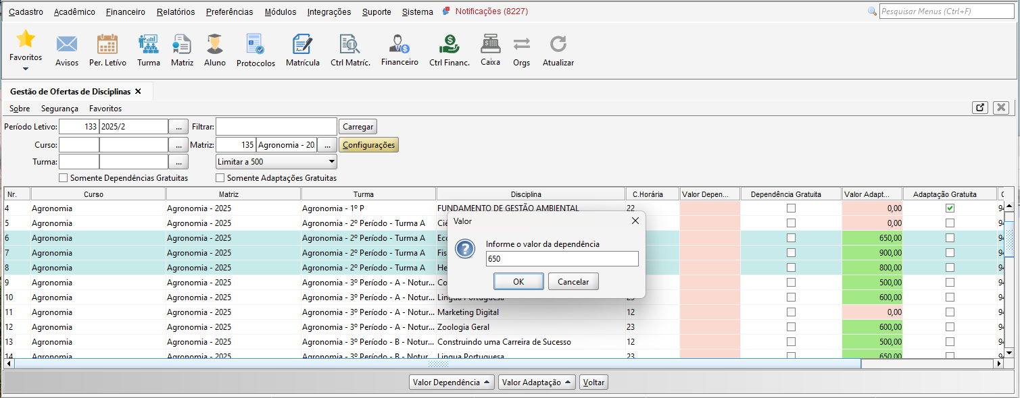Open the Favoritos star icon
This screenshot has height=398, width=1020.
click(x=26, y=39)
